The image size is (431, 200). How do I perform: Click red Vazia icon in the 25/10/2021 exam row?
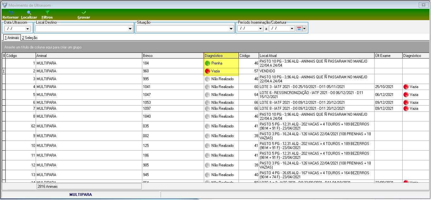coord(406,87)
